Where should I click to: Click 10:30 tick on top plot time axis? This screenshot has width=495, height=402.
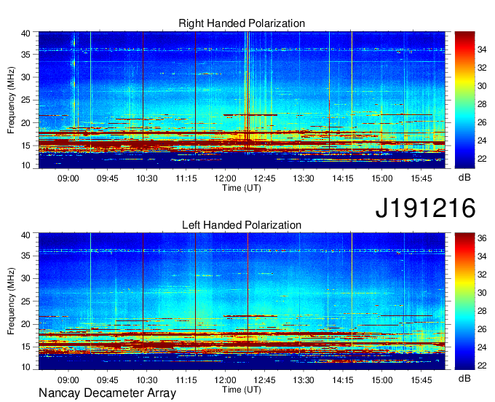click(x=147, y=178)
